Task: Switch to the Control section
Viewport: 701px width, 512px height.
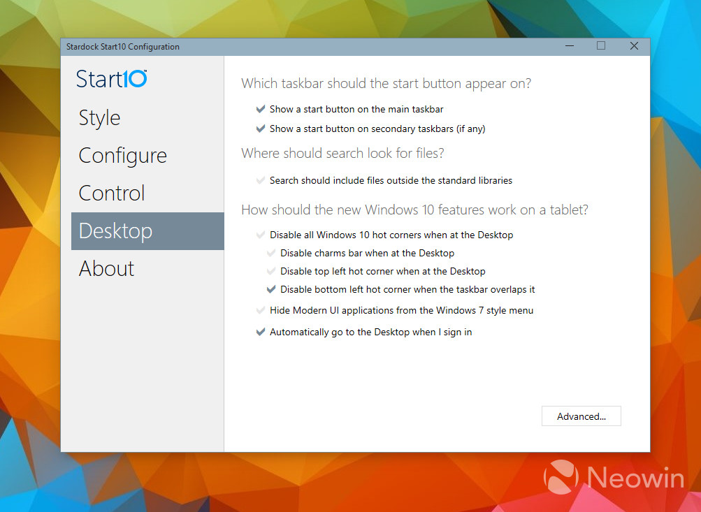Action: click(112, 193)
